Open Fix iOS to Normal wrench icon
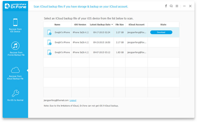Screen dimensions: 197x122 pos(15,93)
